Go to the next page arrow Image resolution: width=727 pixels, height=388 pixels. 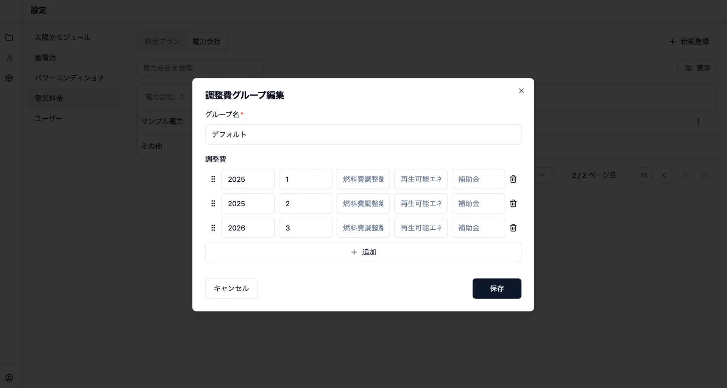point(685,175)
